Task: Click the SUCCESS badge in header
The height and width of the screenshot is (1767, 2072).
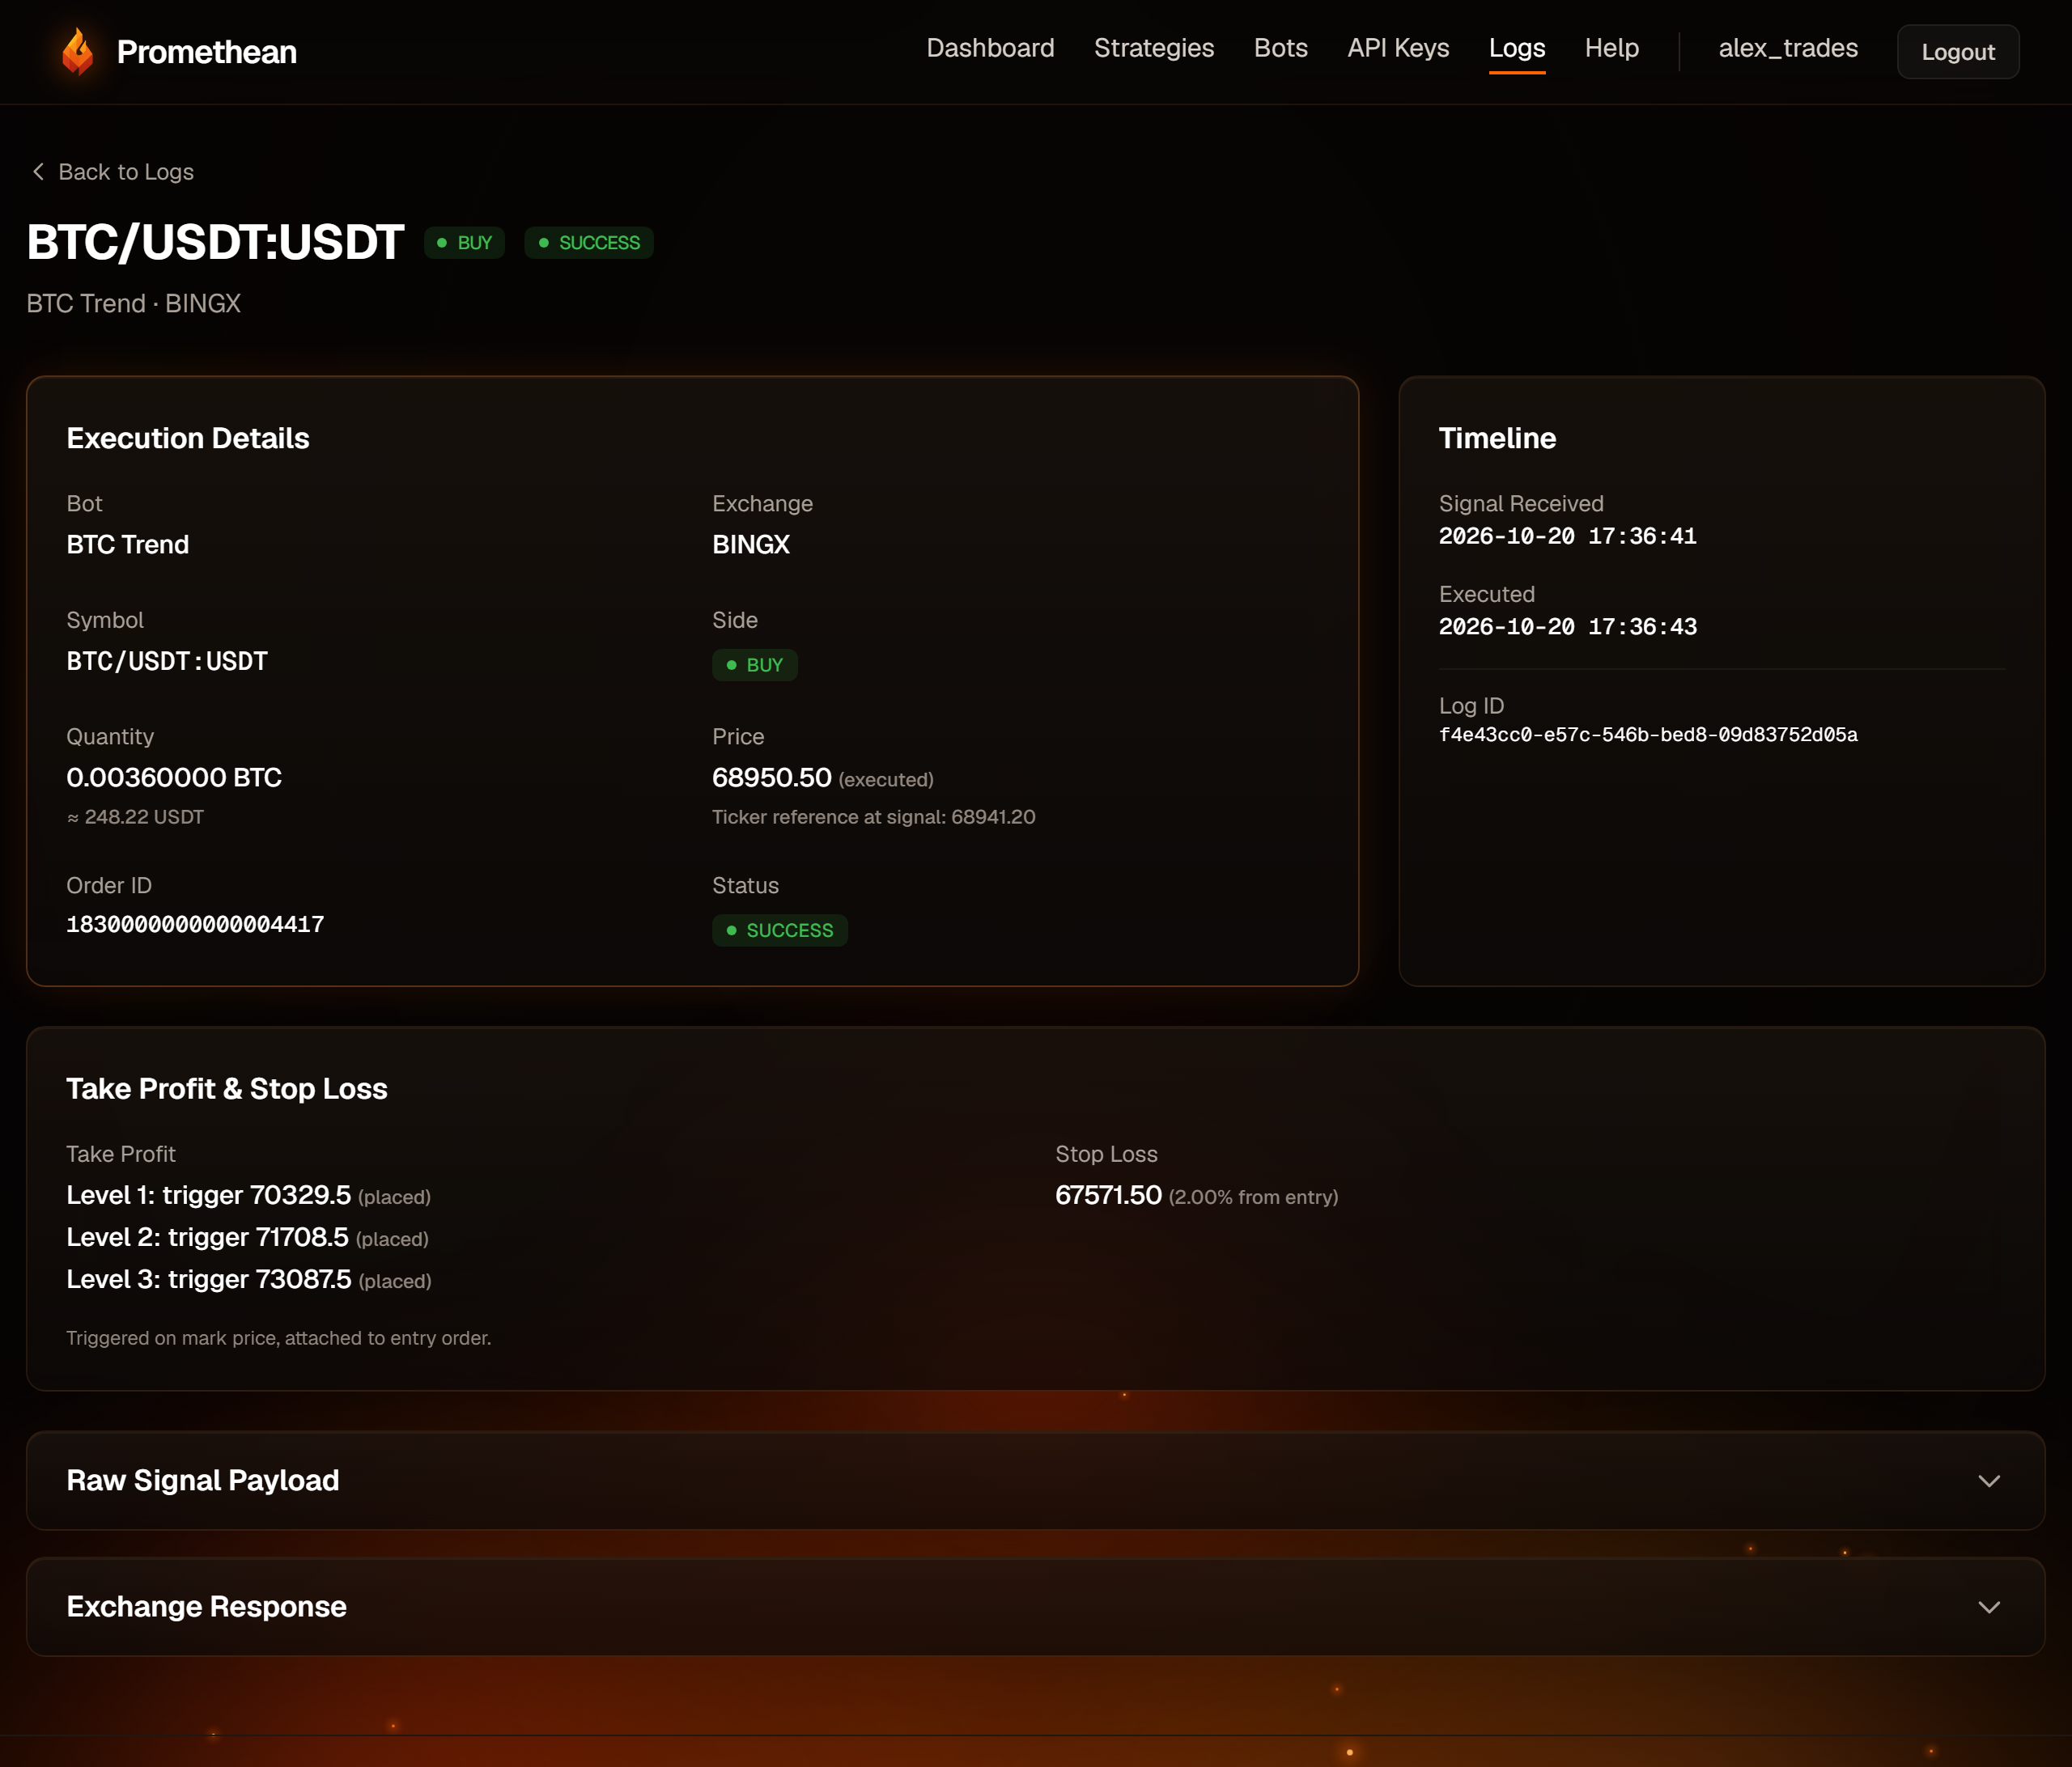Action: pos(589,243)
